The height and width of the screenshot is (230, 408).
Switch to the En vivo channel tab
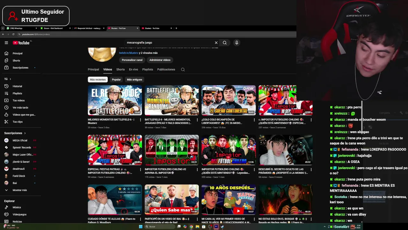tap(134, 69)
